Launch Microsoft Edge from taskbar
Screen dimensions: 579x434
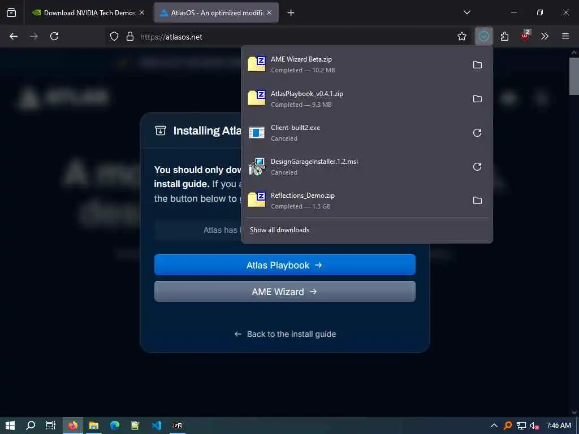115,426
